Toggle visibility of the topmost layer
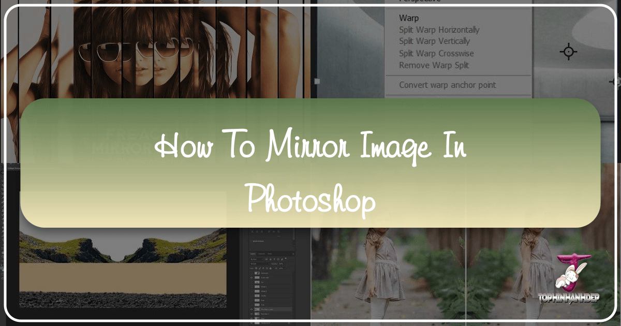The width and height of the screenshot is (621, 326). pyautogui.click(x=252, y=273)
